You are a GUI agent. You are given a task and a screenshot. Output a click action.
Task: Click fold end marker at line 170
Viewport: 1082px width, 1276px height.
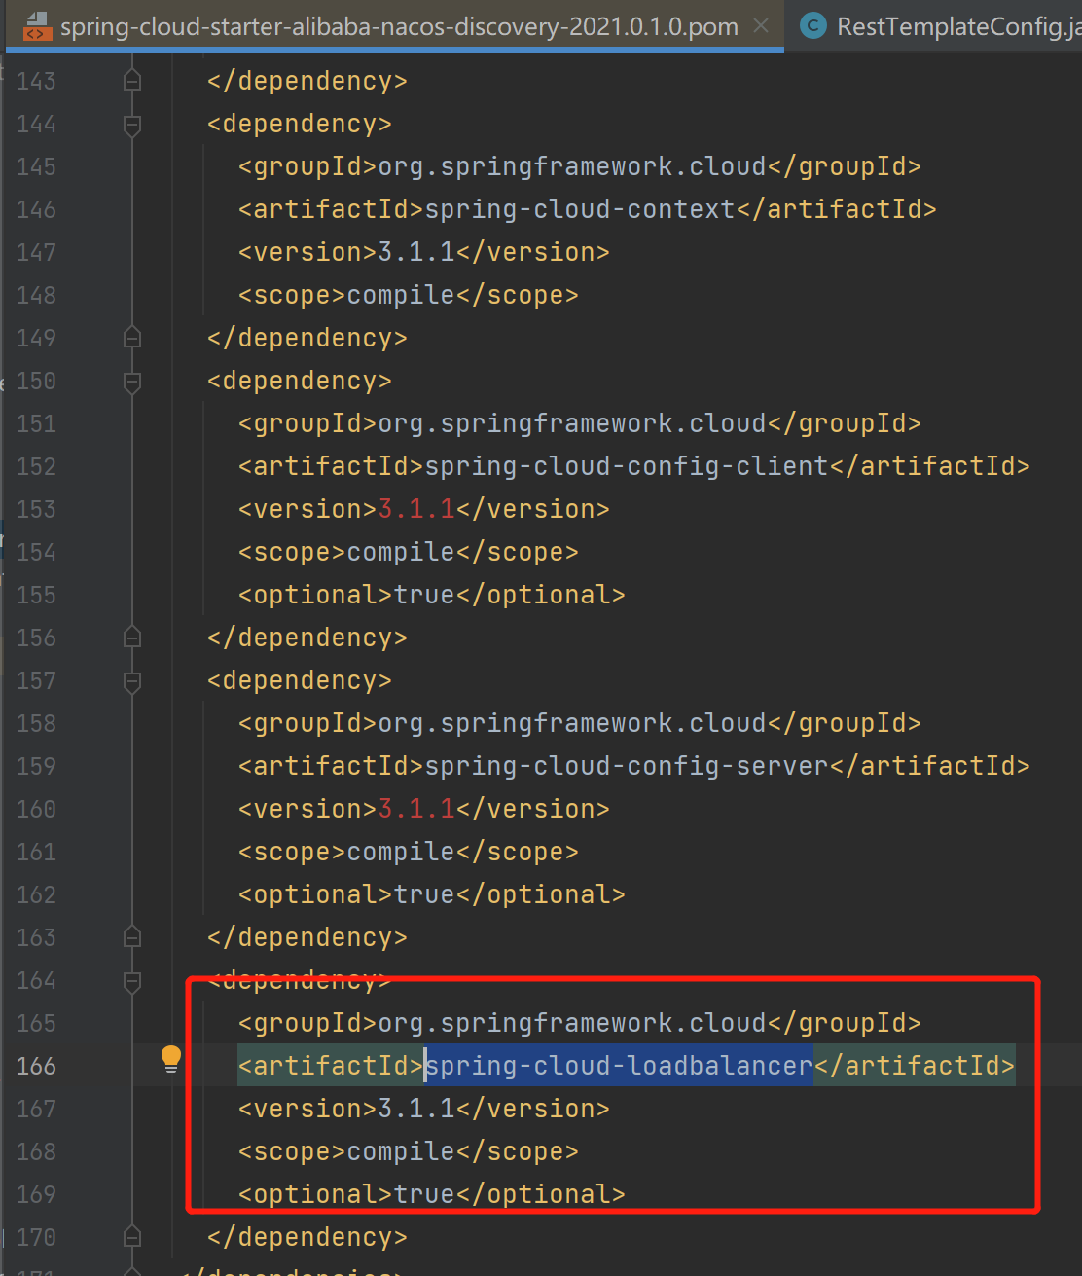pyautogui.click(x=132, y=1237)
